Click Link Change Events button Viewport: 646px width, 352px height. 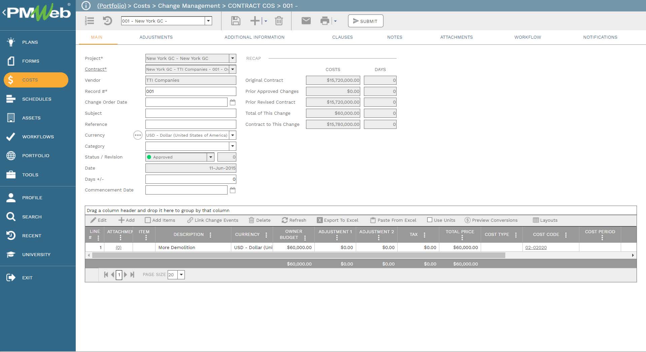tap(213, 220)
